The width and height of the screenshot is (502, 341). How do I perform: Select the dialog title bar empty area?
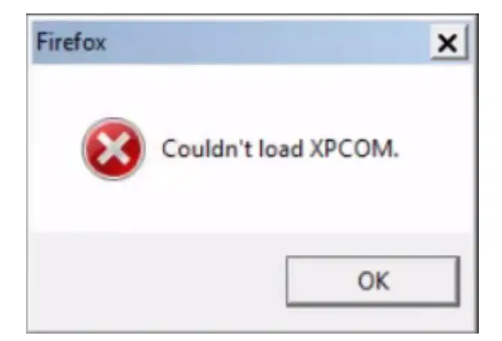(x=266, y=43)
